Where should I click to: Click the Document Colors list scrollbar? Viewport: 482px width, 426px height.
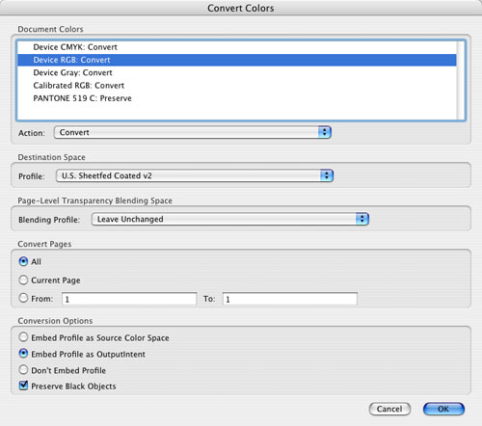[x=461, y=80]
